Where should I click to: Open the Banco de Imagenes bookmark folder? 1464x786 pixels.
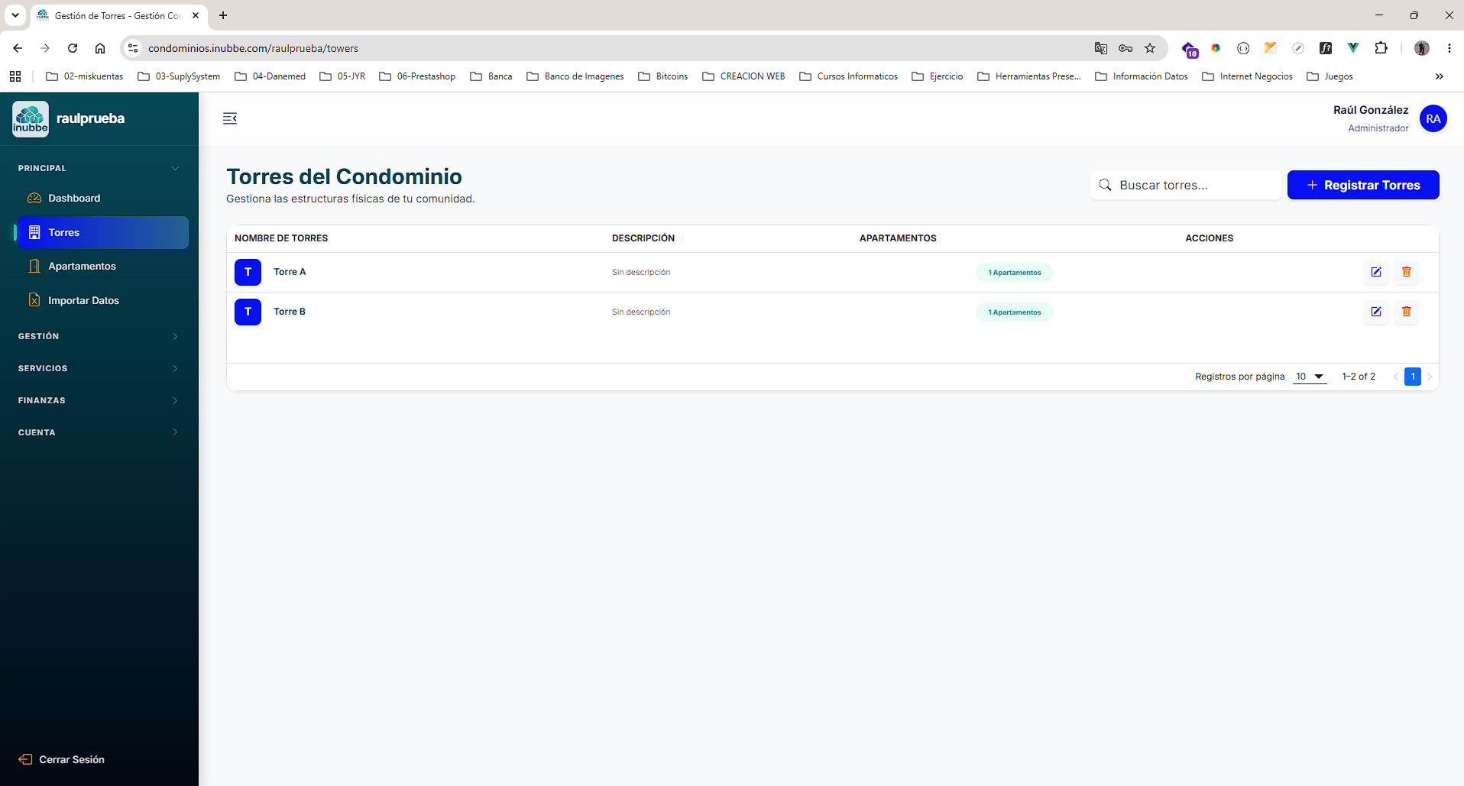click(575, 76)
